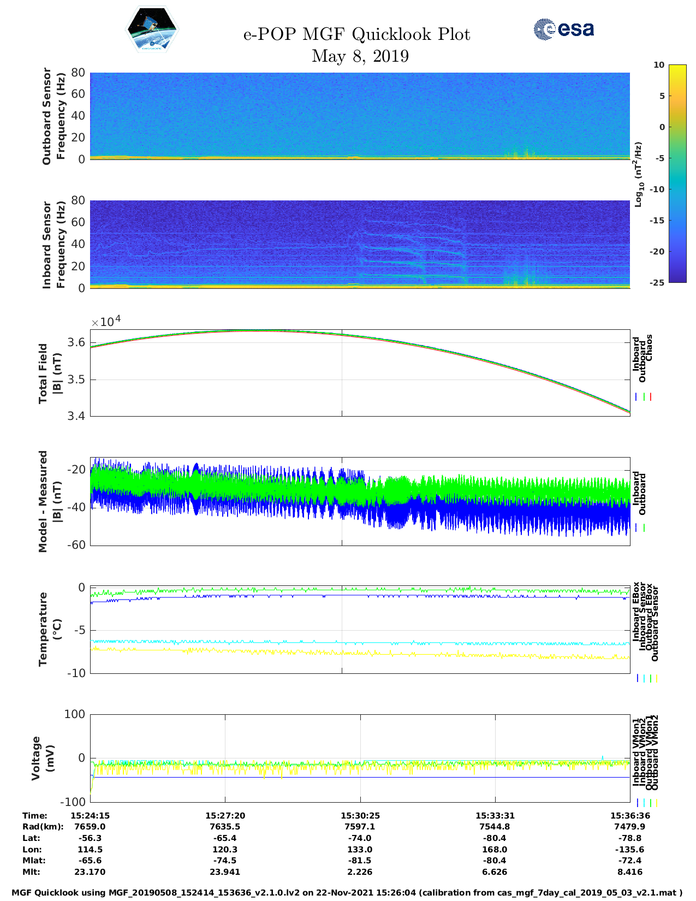Click the Mlt value 8.416
This screenshot has width=696, height=901.
click(630, 872)
